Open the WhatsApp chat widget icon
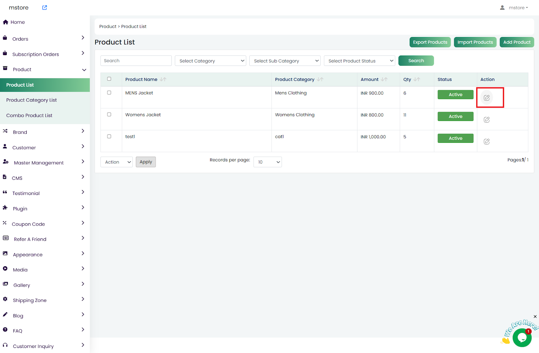 (521, 338)
